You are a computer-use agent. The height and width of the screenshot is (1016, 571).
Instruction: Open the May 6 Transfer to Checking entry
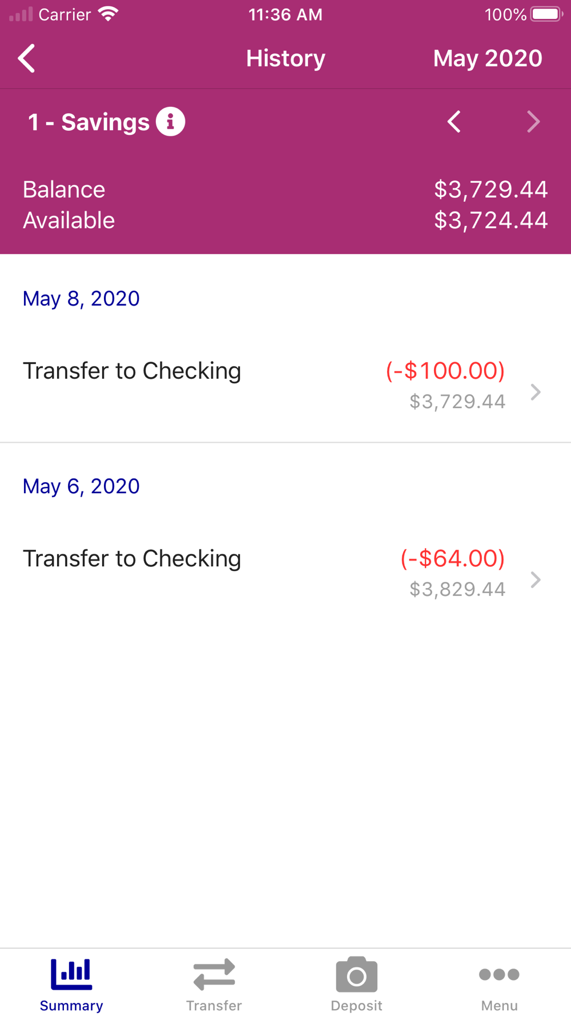click(285, 573)
